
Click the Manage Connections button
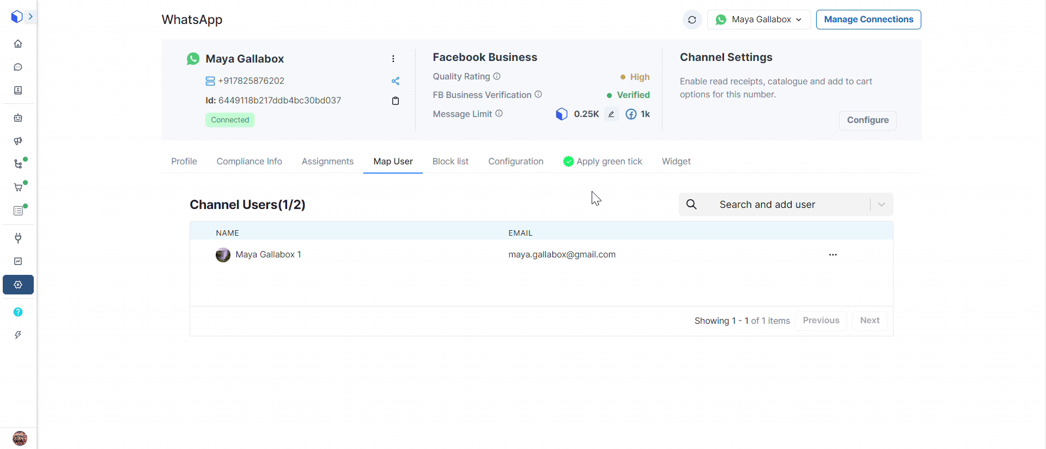[868, 20]
